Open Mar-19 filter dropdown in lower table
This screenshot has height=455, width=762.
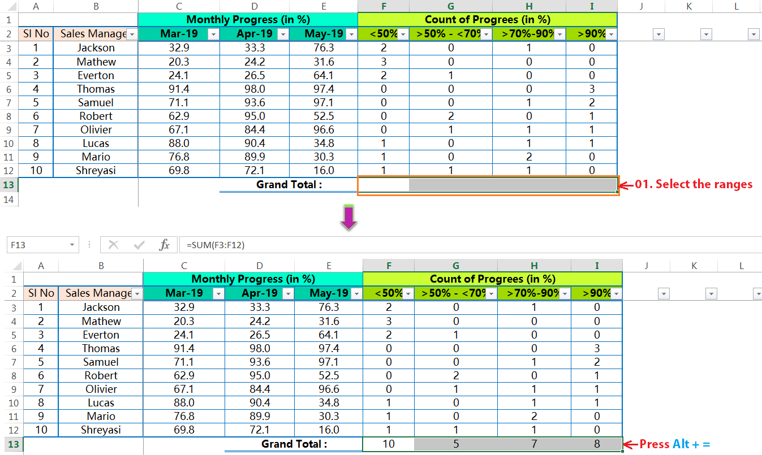[x=218, y=294]
